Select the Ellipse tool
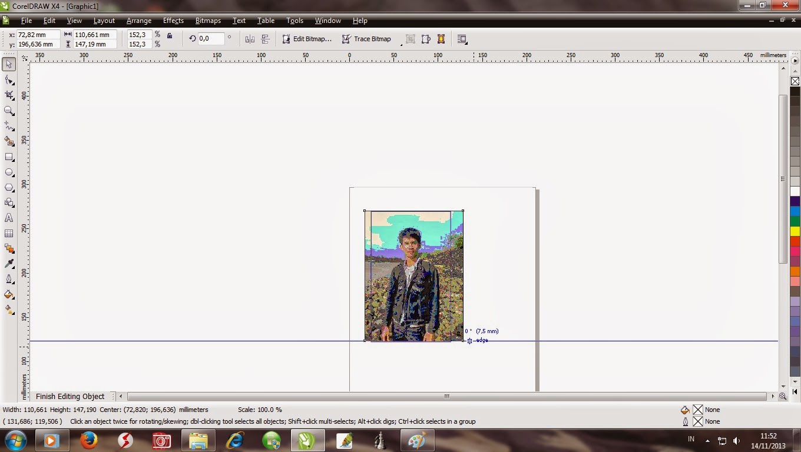This screenshot has height=452, width=801. click(8, 172)
